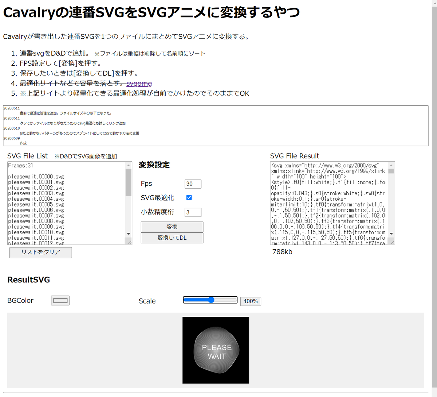Viewport: 437px width, 397px height.
Task: Click pleasewait.00010.svg in the list
Action: click(36, 232)
